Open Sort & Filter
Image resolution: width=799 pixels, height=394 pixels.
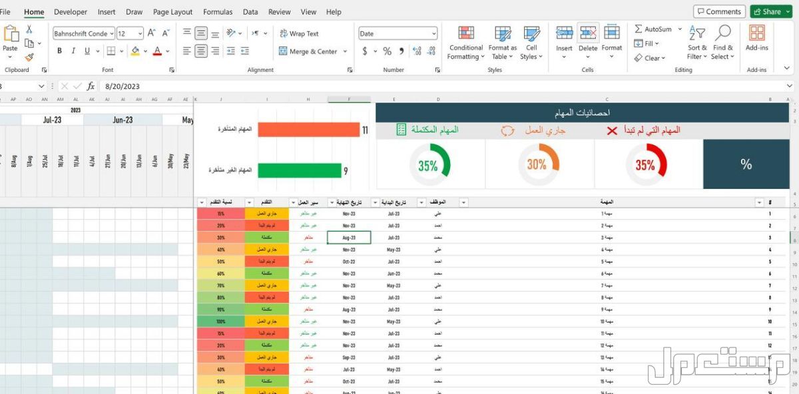coord(697,42)
